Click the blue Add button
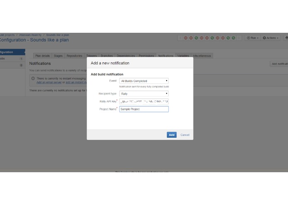 tap(172, 135)
